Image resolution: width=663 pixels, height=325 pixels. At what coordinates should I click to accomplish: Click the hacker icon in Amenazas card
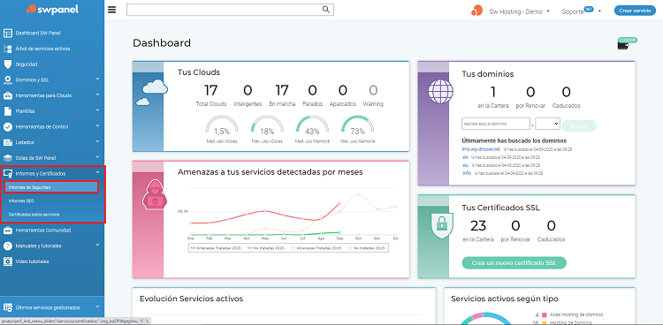[155, 195]
